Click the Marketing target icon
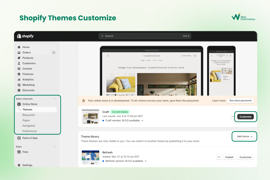Screen dimensions: 270x180 [x=19, y=85]
